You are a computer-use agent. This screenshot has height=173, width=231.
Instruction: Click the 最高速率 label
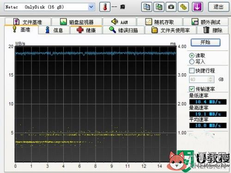click(x=199, y=108)
